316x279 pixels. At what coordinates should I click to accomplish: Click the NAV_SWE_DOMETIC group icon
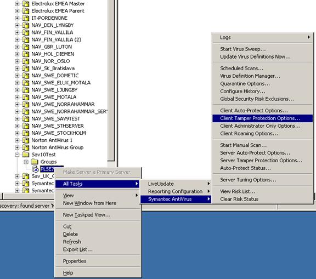(x=26, y=76)
